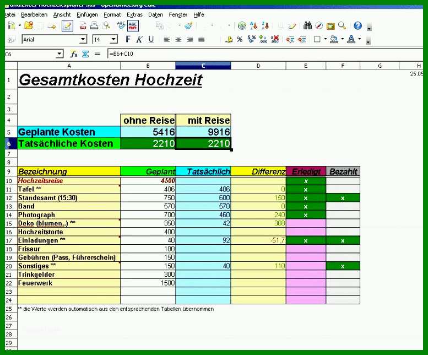Image resolution: width=428 pixels, height=355 pixels.
Task: Toggle bold (F) formatting
Action: [128, 39]
